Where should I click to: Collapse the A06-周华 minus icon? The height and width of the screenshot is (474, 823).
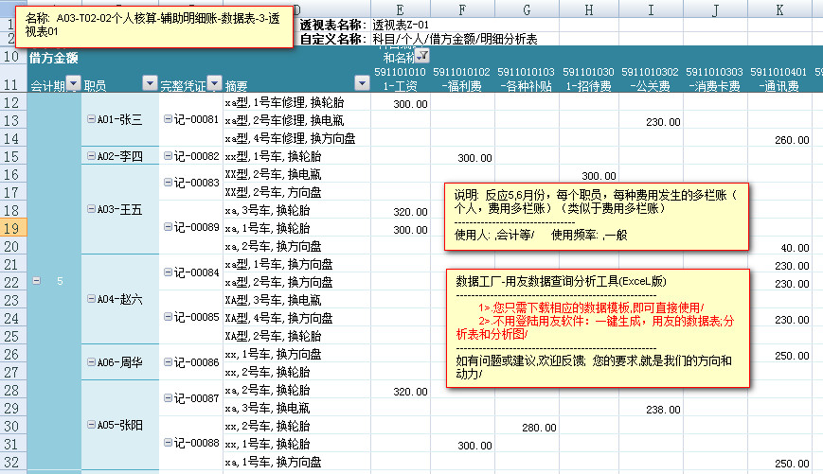pos(91,362)
